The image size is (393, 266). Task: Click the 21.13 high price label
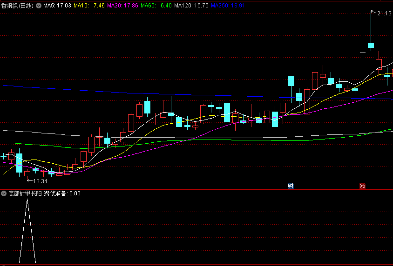click(x=384, y=13)
